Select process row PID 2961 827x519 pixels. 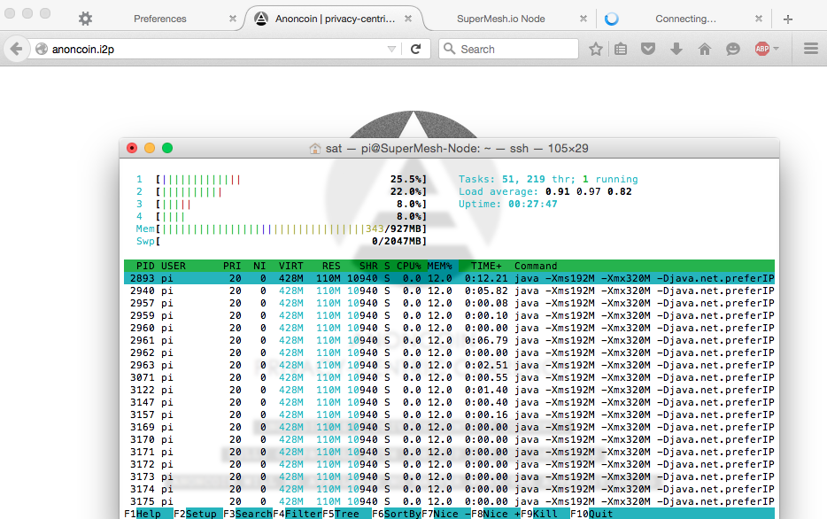[450, 340]
